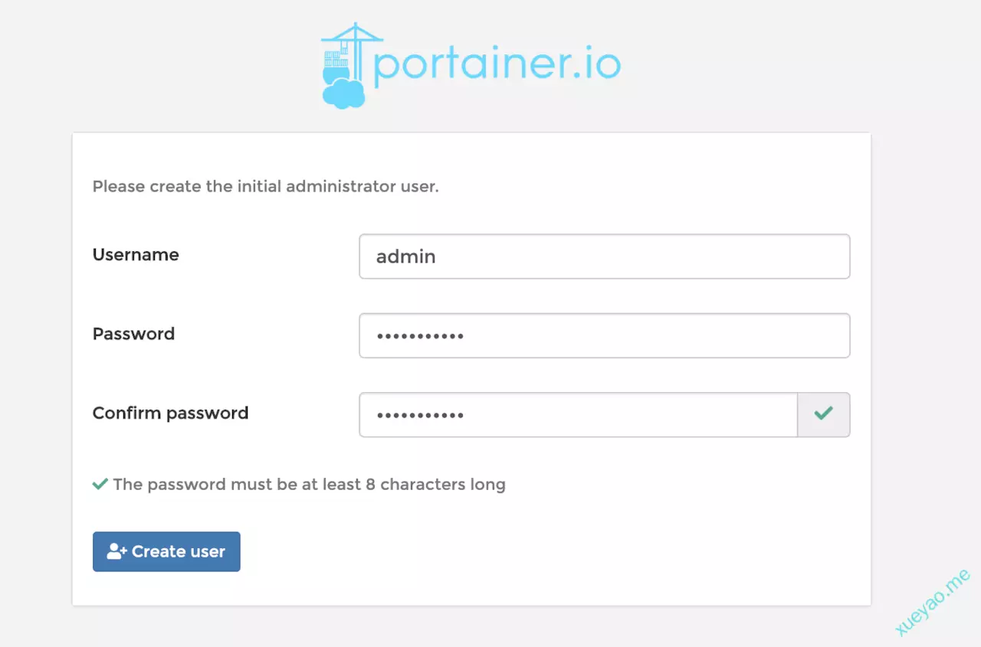The image size is (981, 647).
Task: Click the masked dots in the Password field
Action: click(420, 336)
